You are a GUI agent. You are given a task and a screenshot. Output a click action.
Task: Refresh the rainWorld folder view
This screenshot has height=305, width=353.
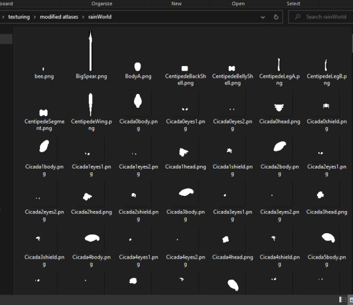point(276,17)
